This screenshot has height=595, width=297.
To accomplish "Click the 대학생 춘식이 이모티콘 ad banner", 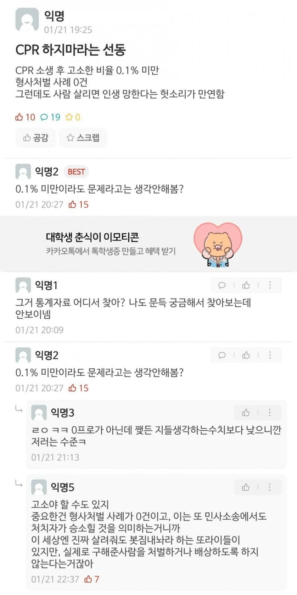I will pyautogui.click(x=111, y=243).
